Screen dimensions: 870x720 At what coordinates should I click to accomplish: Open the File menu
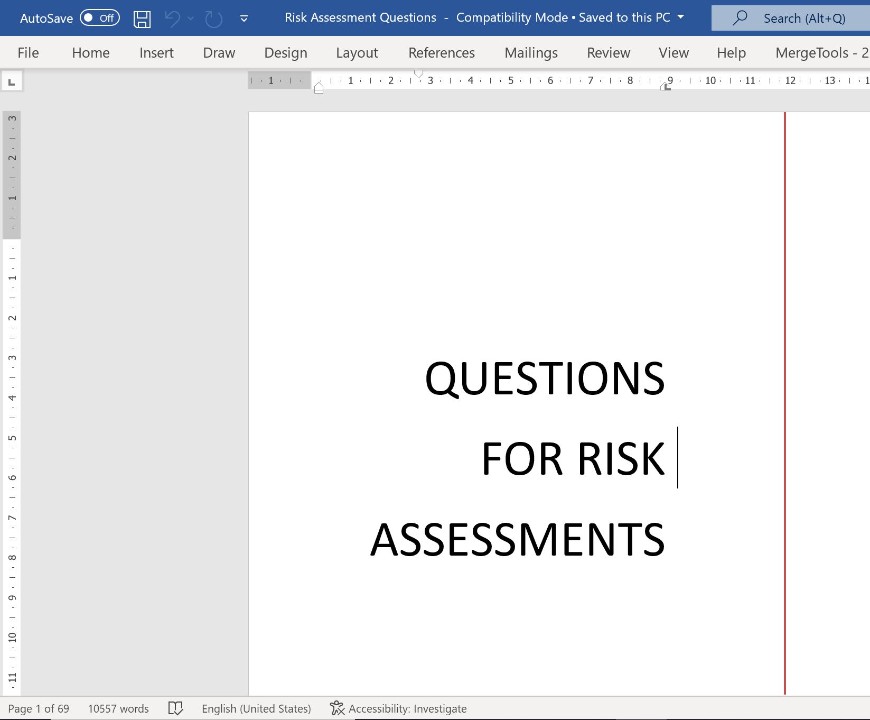click(x=28, y=53)
